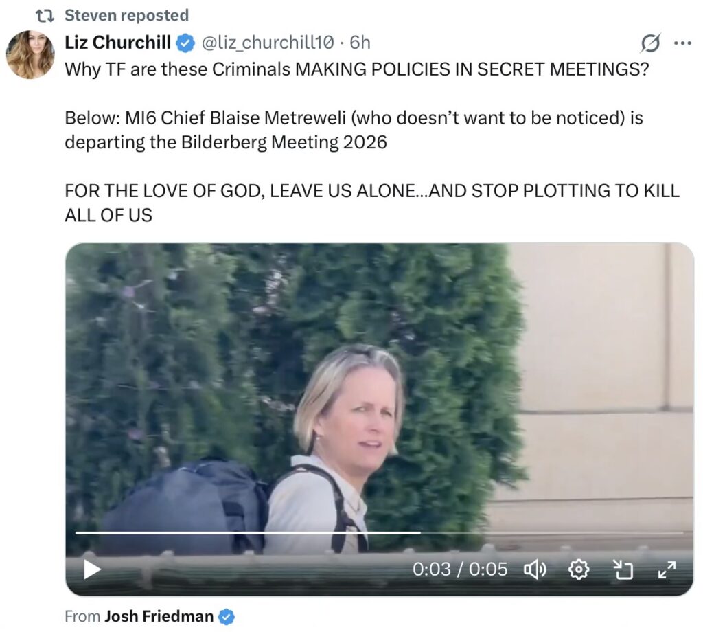Click Liz Churchill's profile avatar
Image resolution: width=703 pixels, height=632 pixels.
coord(30,54)
